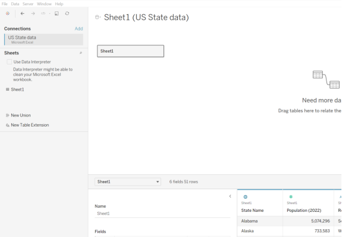342x237 pixels.
Task: Click the number type icon above Population (2022)
Action: point(291,197)
